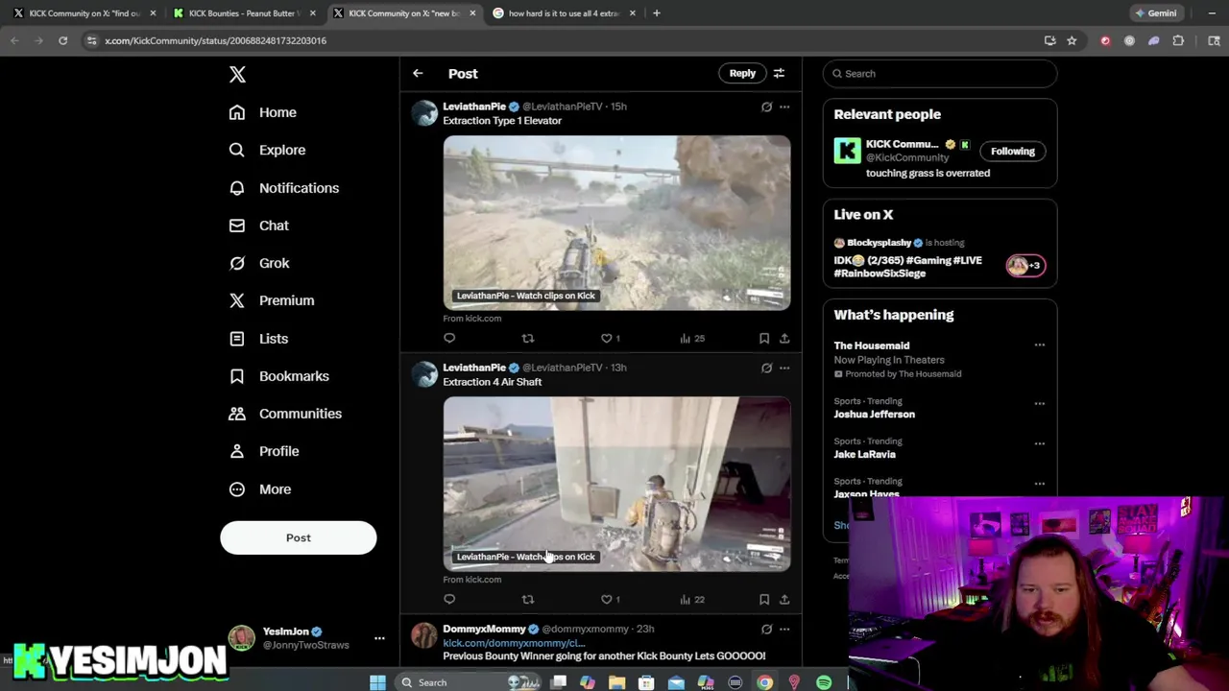Open DommyxMommy profile name

coord(484,629)
